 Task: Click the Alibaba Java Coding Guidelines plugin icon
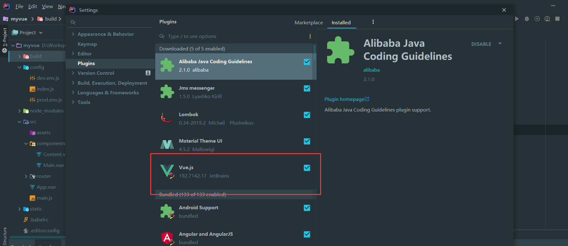pyautogui.click(x=167, y=65)
